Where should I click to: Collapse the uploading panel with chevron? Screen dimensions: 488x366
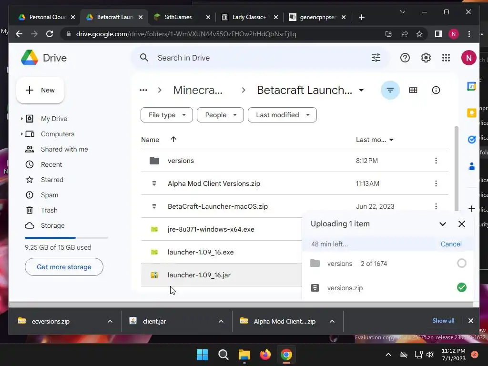pos(443,224)
